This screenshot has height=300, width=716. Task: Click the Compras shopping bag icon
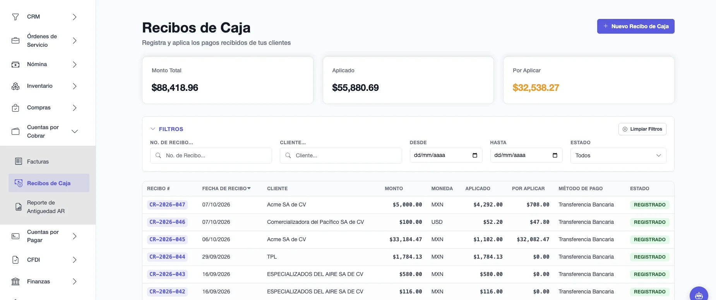(15, 108)
